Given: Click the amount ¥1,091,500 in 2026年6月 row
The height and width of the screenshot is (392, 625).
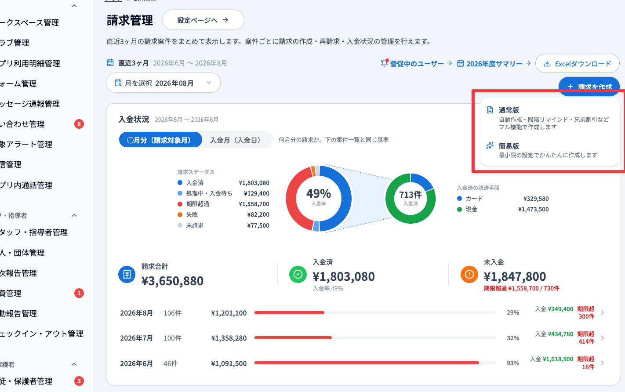Looking at the screenshot, I should click(x=229, y=363).
